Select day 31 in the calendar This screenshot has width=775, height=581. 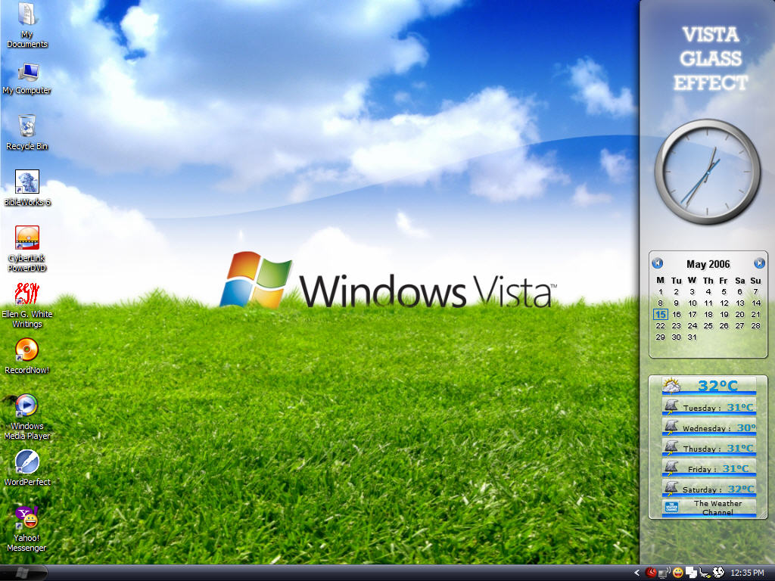pyautogui.click(x=692, y=337)
